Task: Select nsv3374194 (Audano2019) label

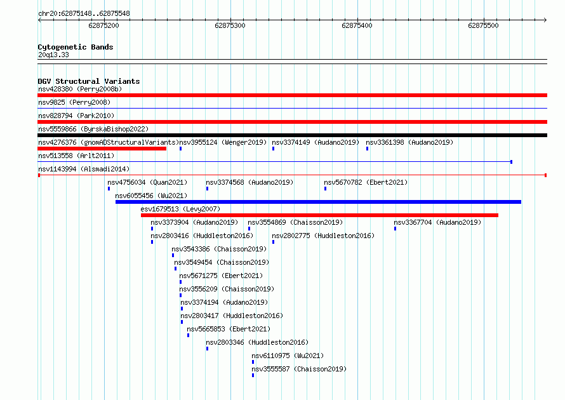Action: [225, 302]
